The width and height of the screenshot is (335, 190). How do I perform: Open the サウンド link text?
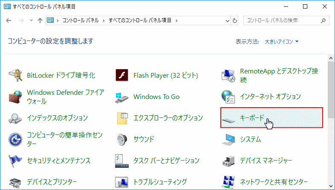point(144,139)
